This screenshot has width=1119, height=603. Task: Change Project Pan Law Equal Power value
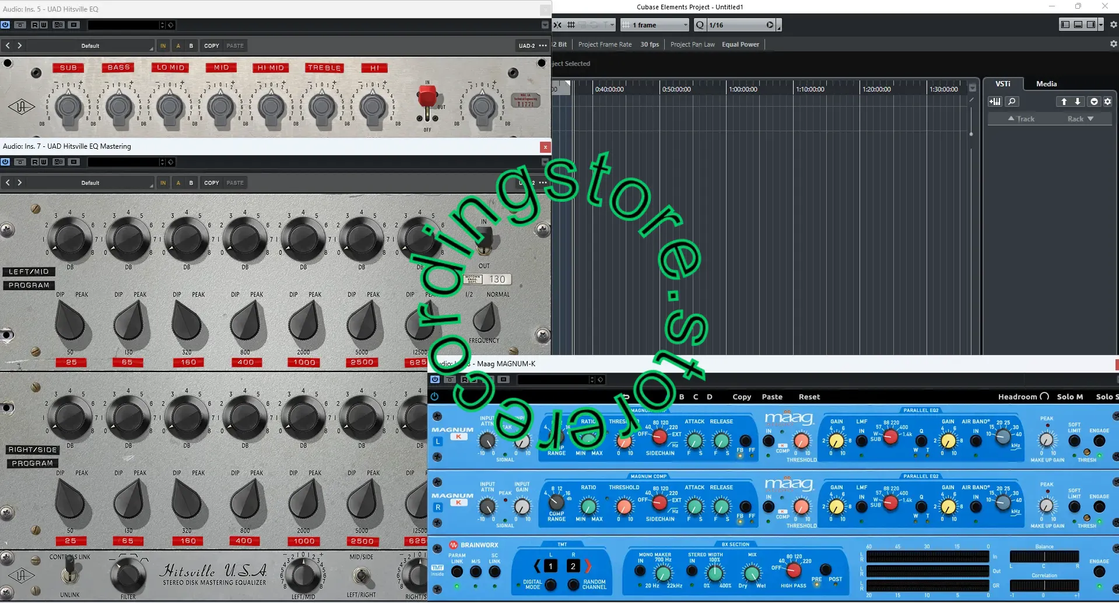tap(741, 44)
